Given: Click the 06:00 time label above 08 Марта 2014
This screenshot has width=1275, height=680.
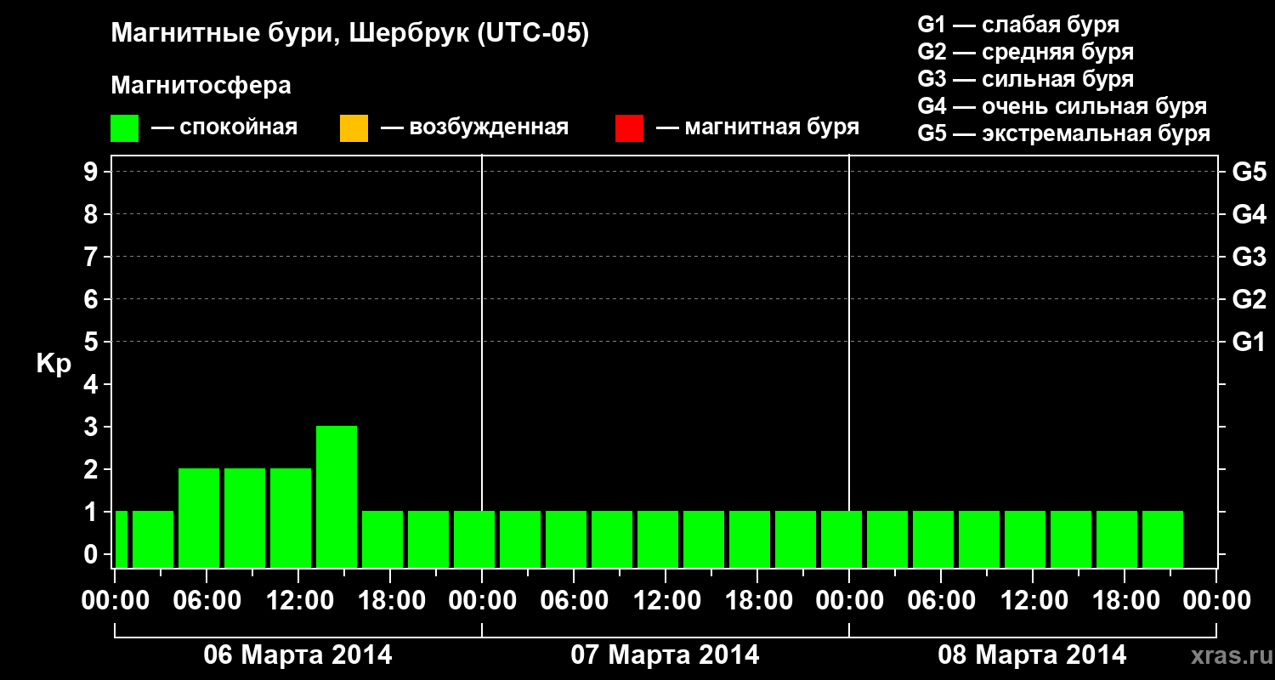Looking at the screenshot, I should click(941, 600).
